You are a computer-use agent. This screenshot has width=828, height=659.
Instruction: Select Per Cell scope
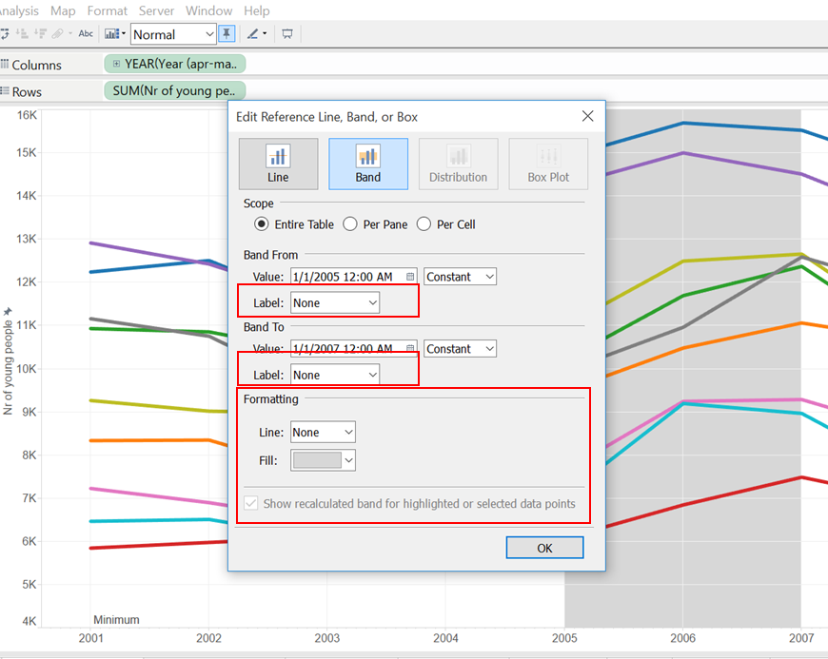pyautogui.click(x=424, y=224)
